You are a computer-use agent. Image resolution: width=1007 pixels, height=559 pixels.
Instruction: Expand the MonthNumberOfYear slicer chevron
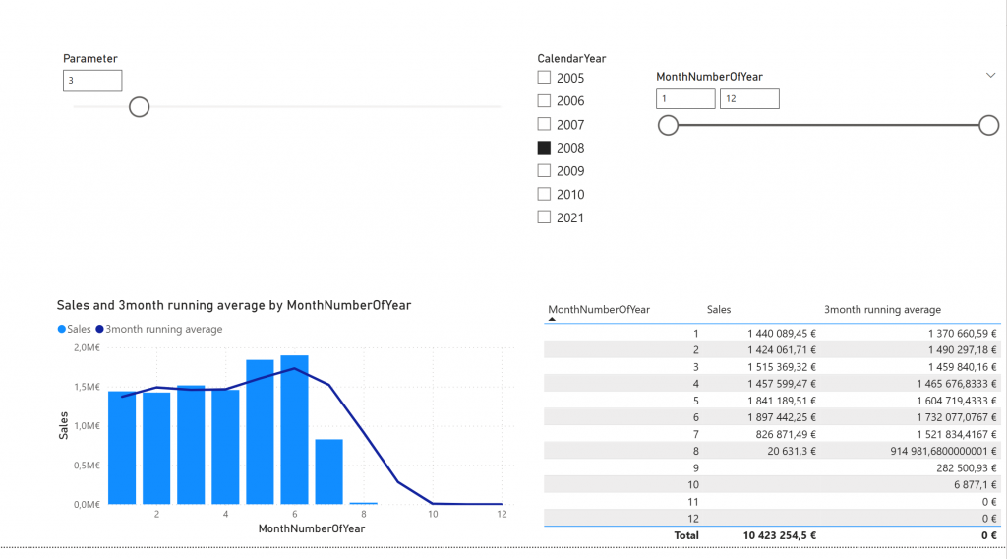click(990, 75)
